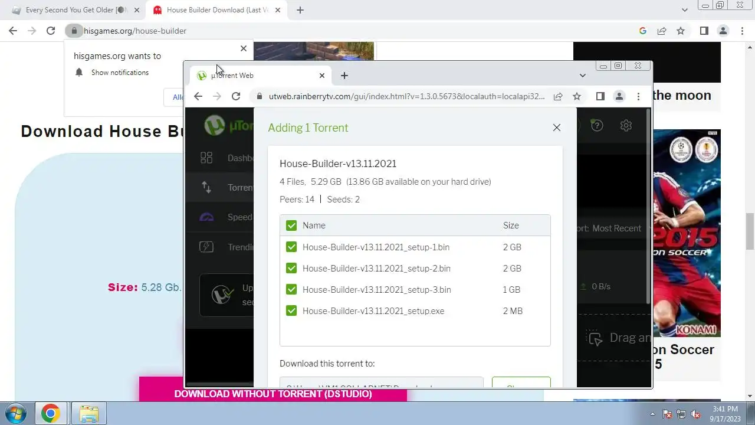Open Chrome from the taskbar
The image size is (755, 425).
[x=50, y=414]
